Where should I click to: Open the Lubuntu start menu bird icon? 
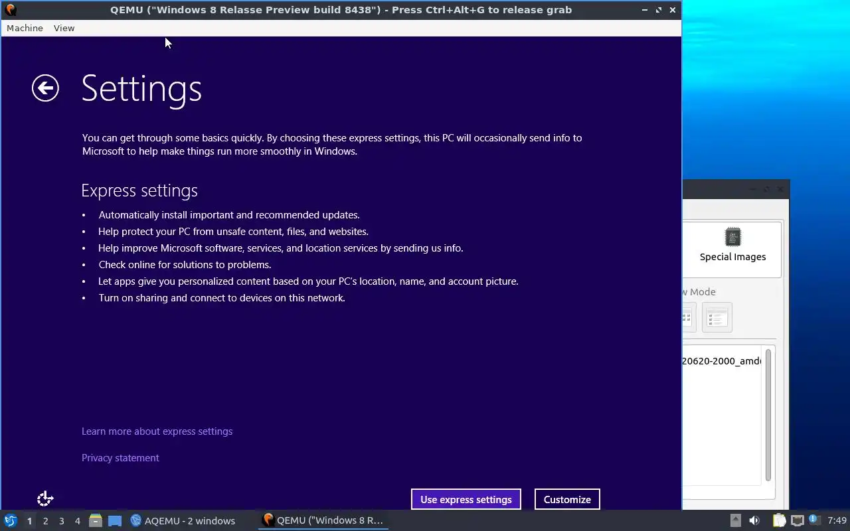tap(10, 520)
